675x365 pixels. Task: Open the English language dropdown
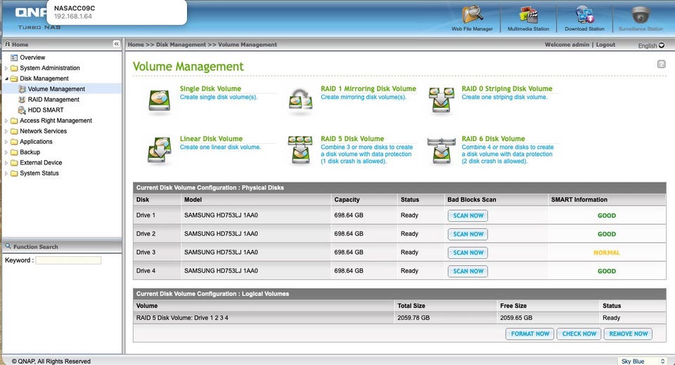[x=650, y=46]
